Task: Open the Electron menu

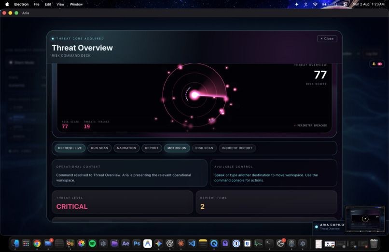Action: pyautogui.click(x=21, y=4)
